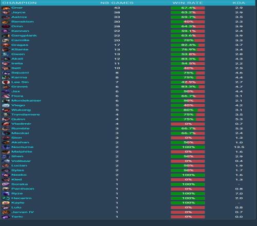Click the Lee Sin champion portrait
This screenshot has width=257, height=226.
pos(6,82)
